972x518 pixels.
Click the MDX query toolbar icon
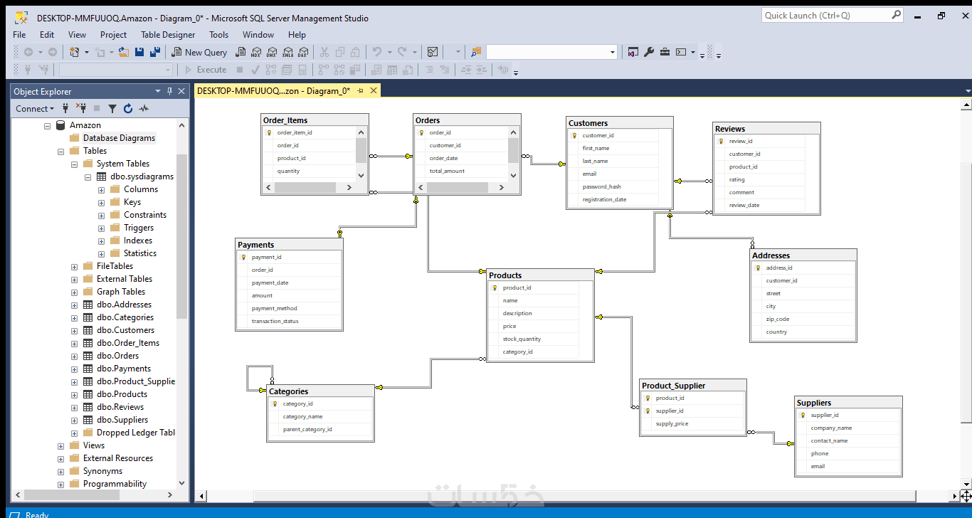[x=256, y=52]
